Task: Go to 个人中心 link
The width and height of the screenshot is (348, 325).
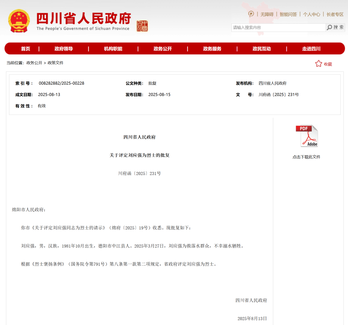Action: tap(311, 14)
